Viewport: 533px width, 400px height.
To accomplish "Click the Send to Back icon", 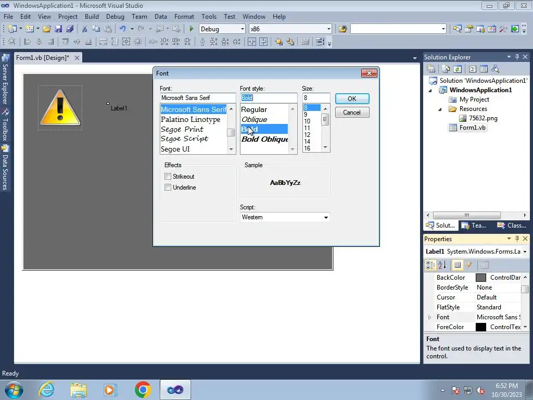I will coord(290,42).
